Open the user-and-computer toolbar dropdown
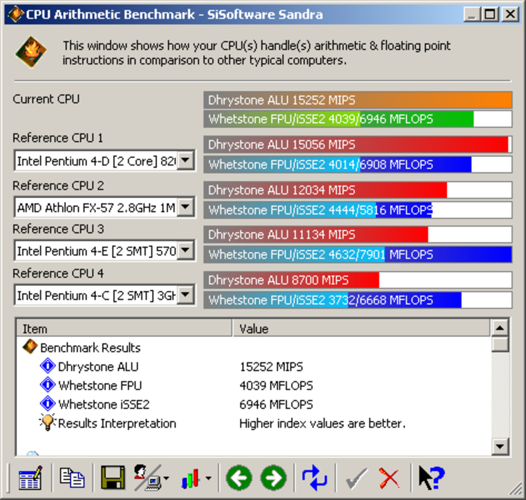Screen dimensions: 526x500 pyautogui.click(x=166, y=478)
